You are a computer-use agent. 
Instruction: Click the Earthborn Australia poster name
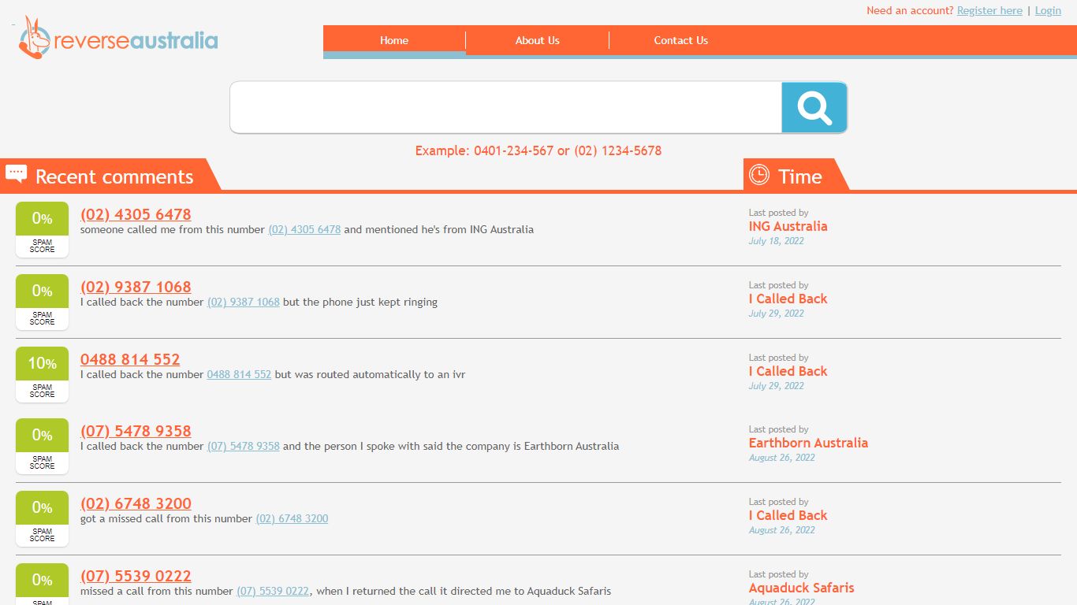(808, 443)
